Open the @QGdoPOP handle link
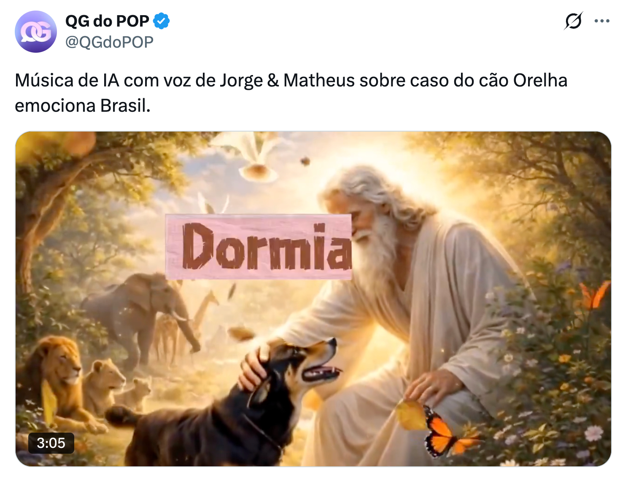This screenshot has height=479, width=620. [x=109, y=42]
